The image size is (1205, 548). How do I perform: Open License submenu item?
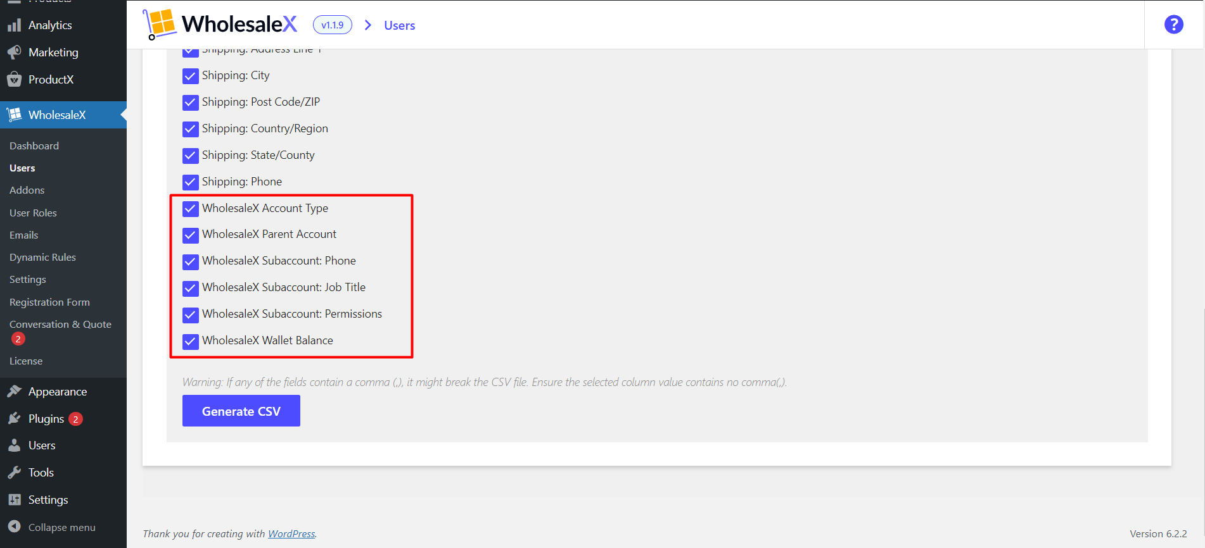[26, 361]
